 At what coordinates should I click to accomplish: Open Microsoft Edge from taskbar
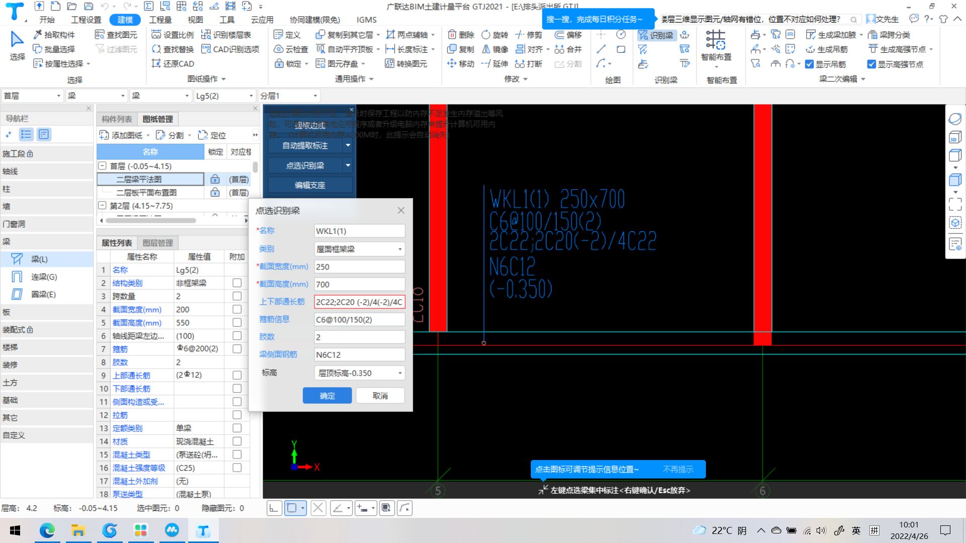[x=47, y=530]
